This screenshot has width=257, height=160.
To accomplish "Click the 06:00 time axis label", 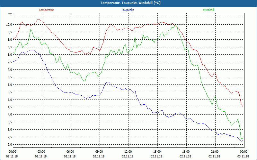I will [x=70, y=152].
